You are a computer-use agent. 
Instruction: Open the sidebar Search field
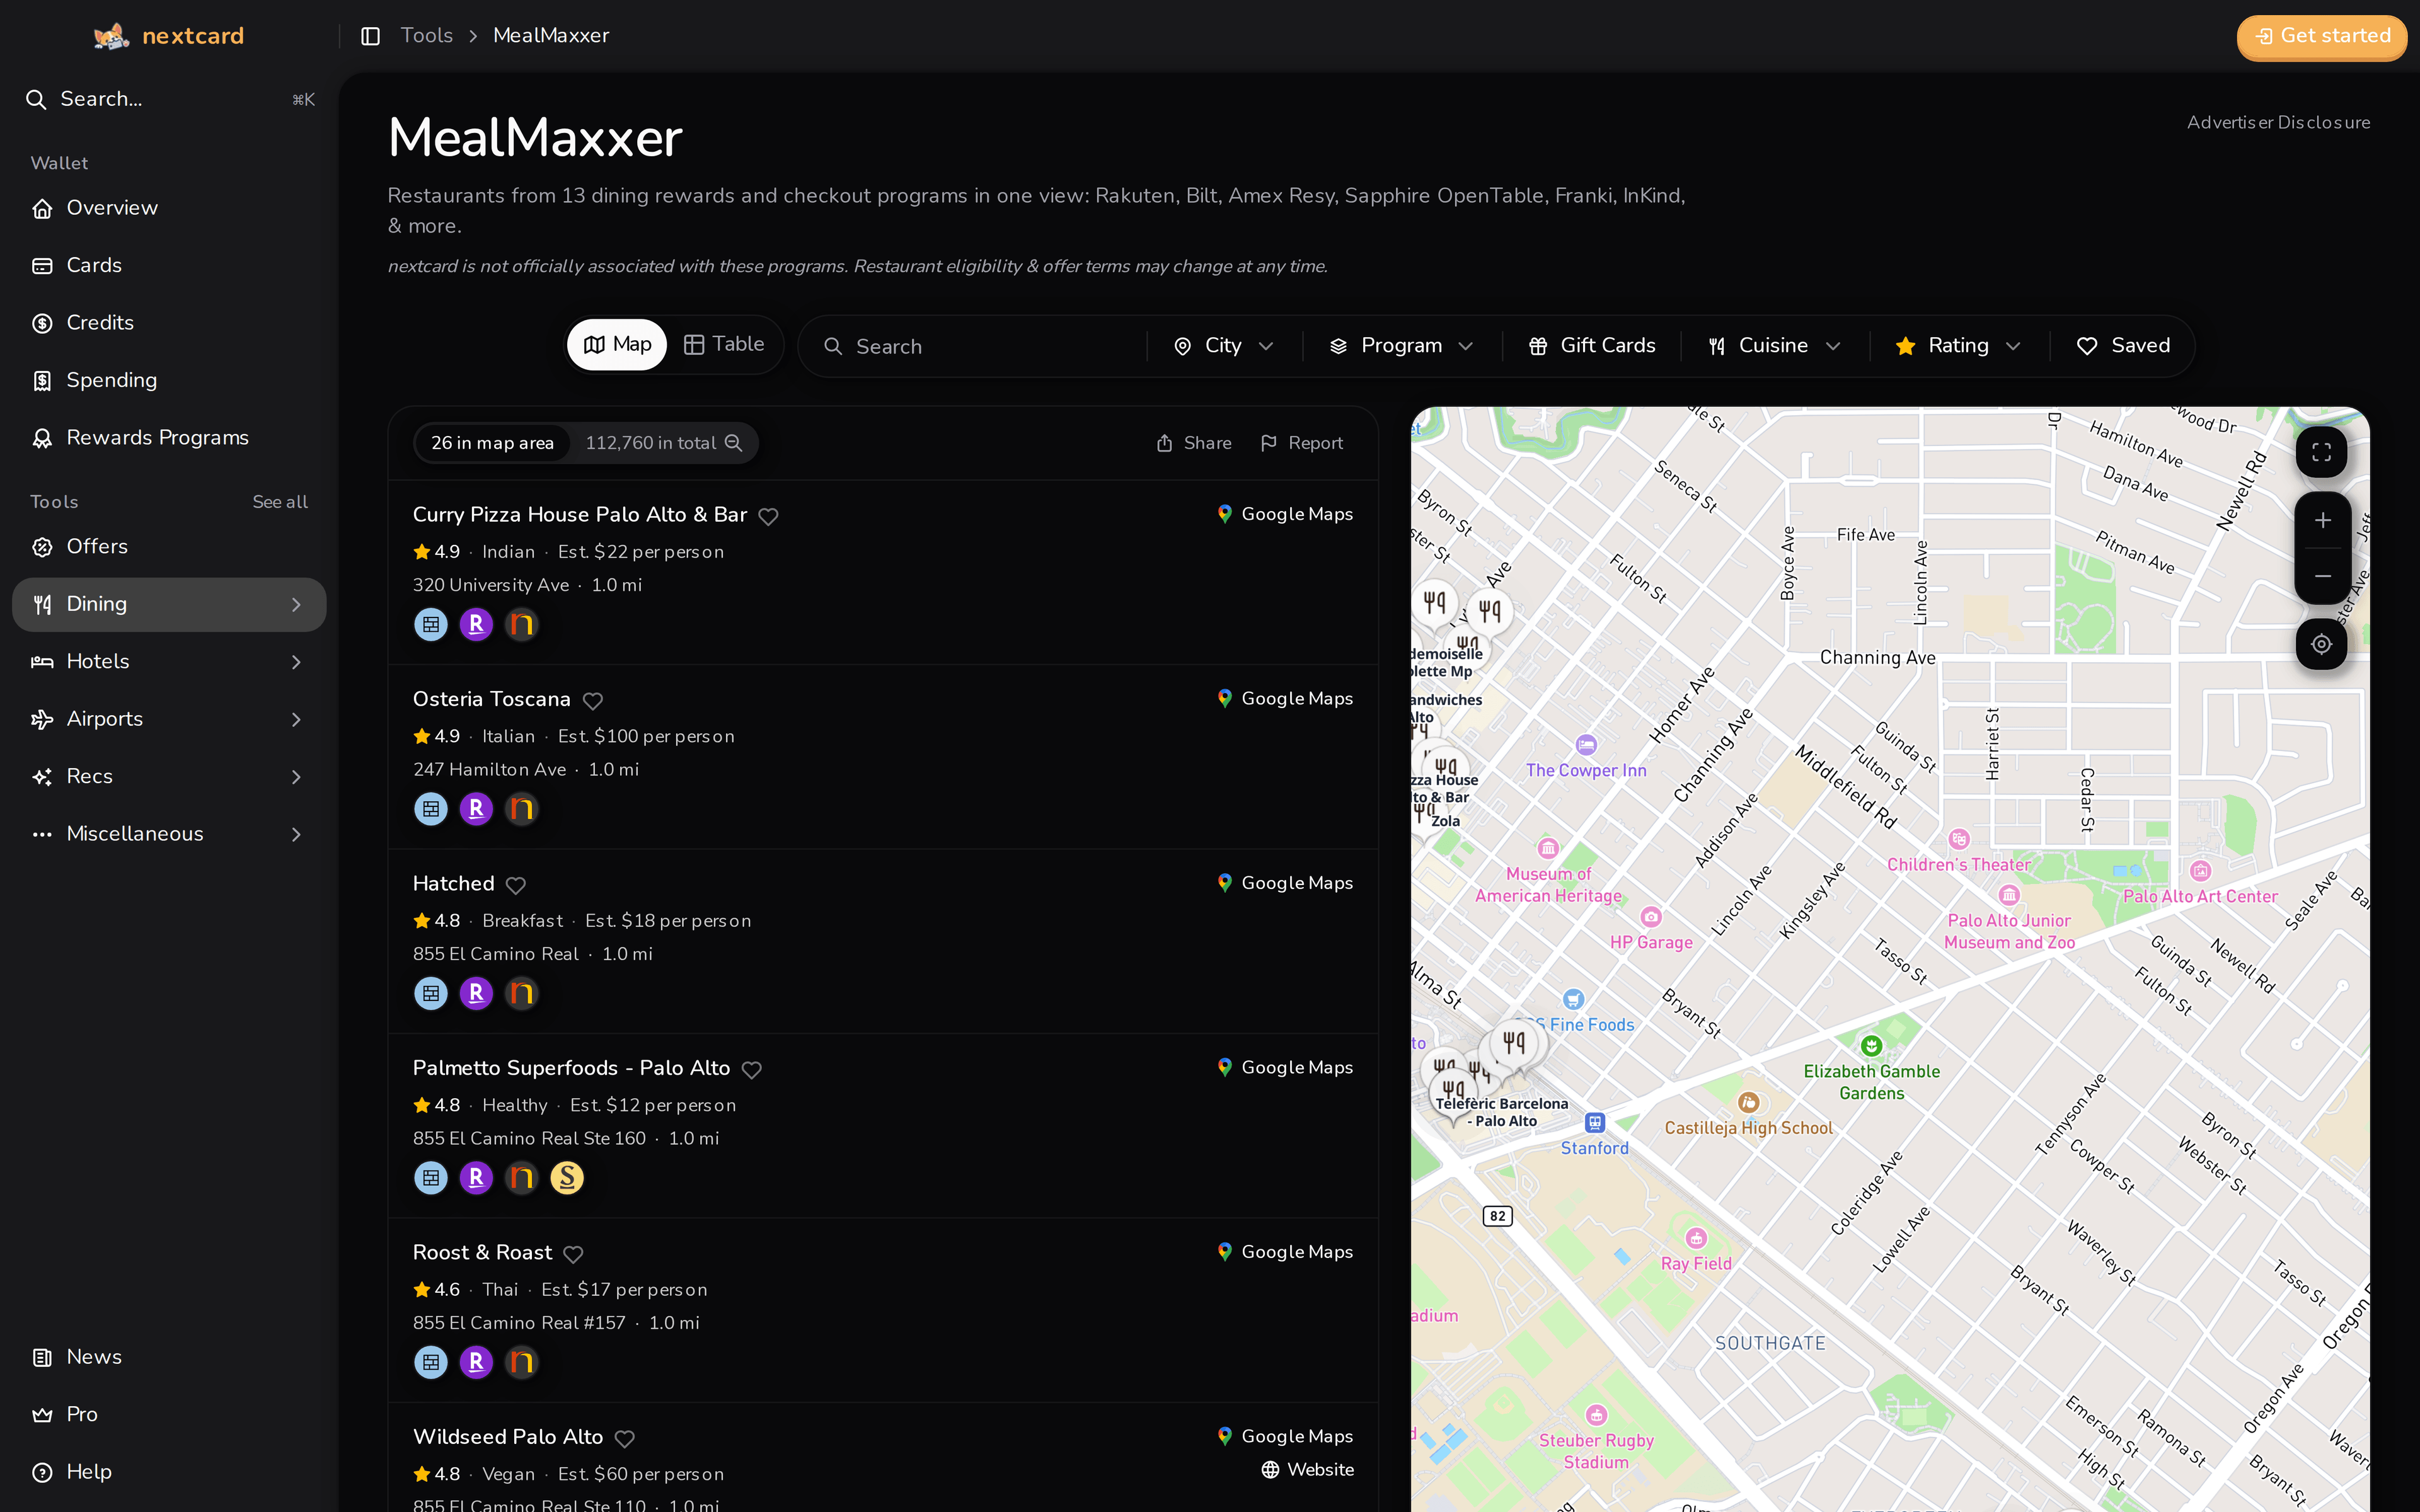169,99
